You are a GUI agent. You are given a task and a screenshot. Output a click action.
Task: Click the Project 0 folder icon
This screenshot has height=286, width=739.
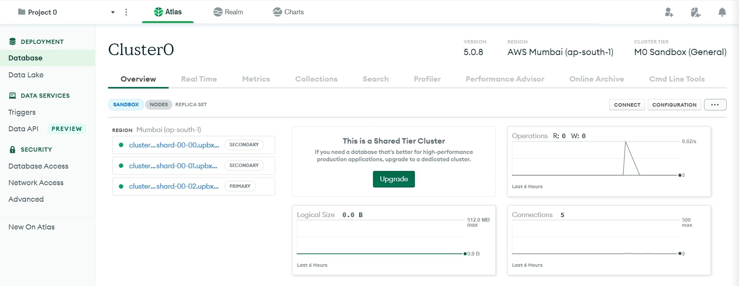pyautogui.click(x=22, y=12)
